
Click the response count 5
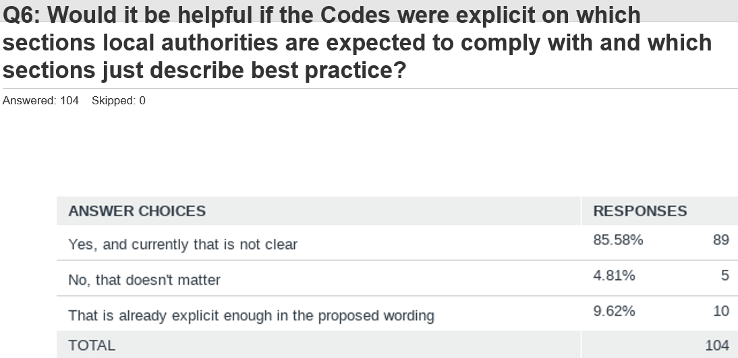click(x=725, y=275)
